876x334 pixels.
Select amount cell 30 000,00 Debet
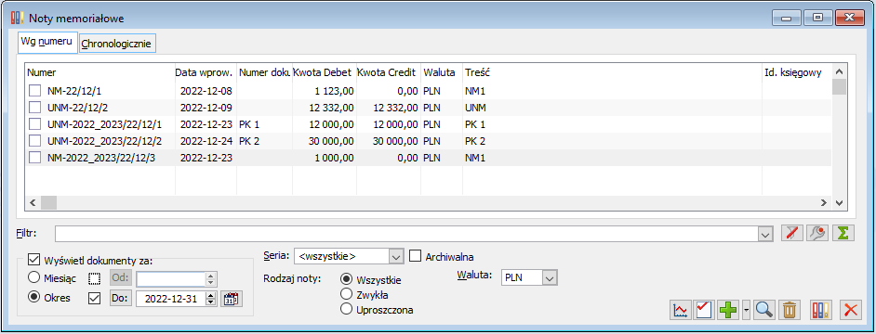tap(325, 141)
